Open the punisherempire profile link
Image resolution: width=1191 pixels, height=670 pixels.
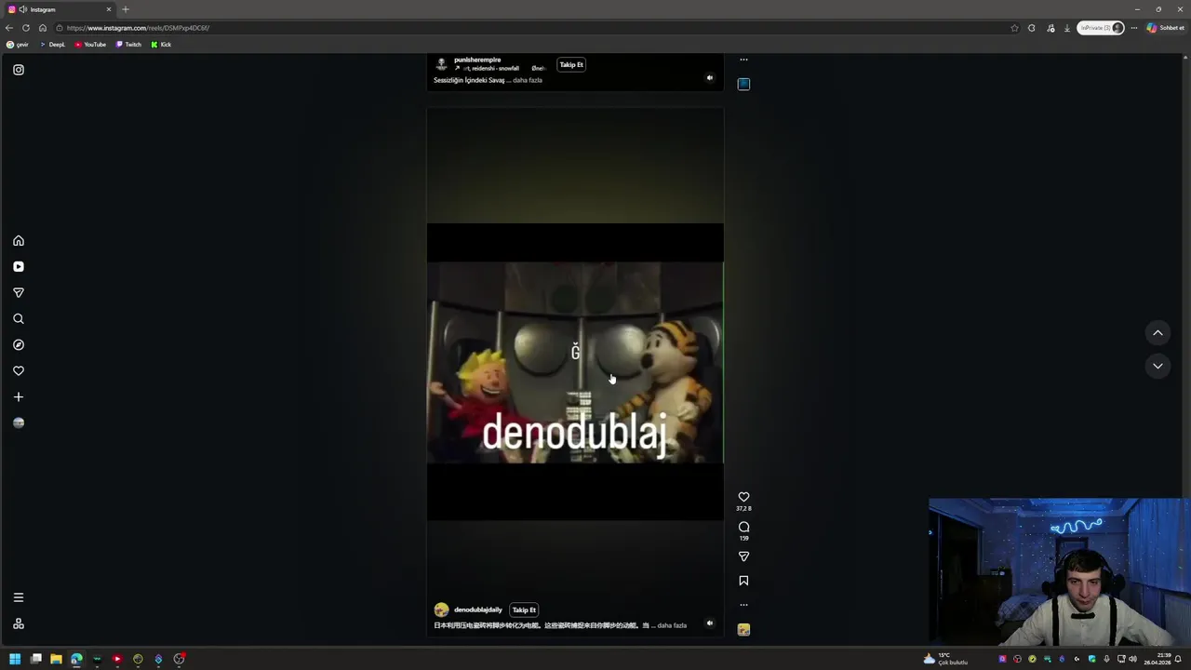pyautogui.click(x=477, y=60)
